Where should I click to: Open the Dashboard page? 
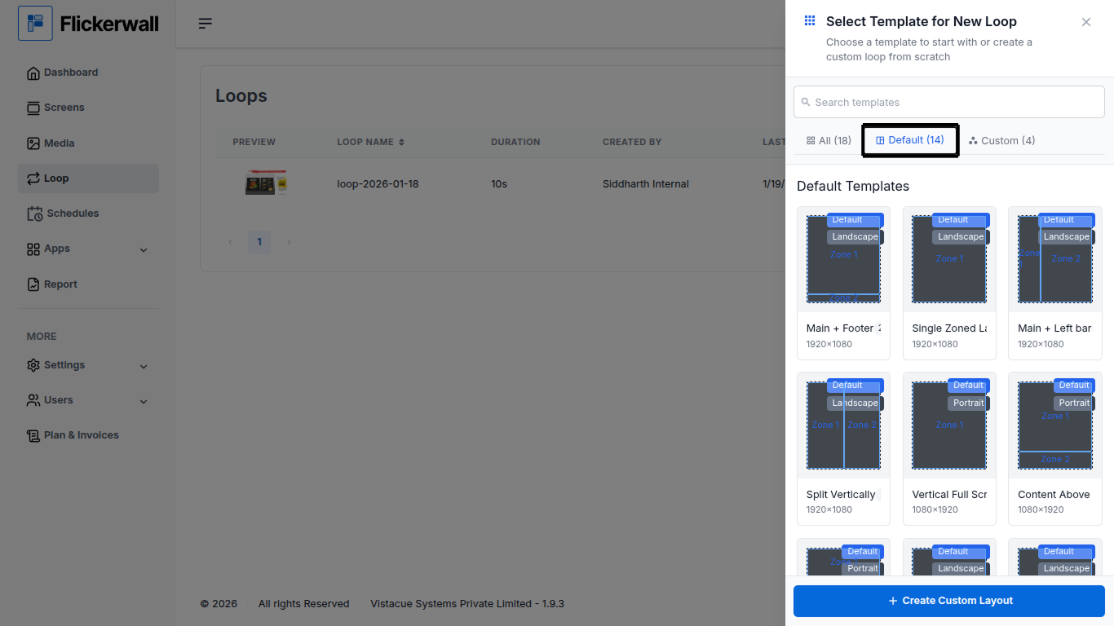(x=89, y=73)
